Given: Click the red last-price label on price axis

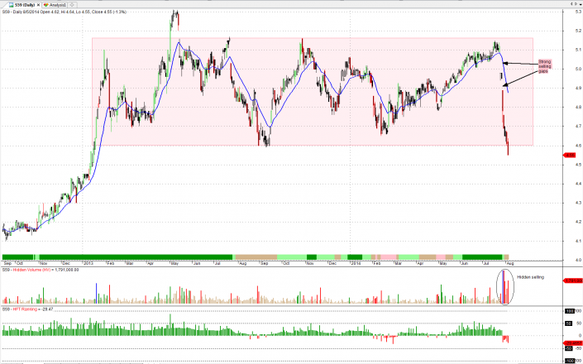Looking at the screenshot, I should point(571,155).
